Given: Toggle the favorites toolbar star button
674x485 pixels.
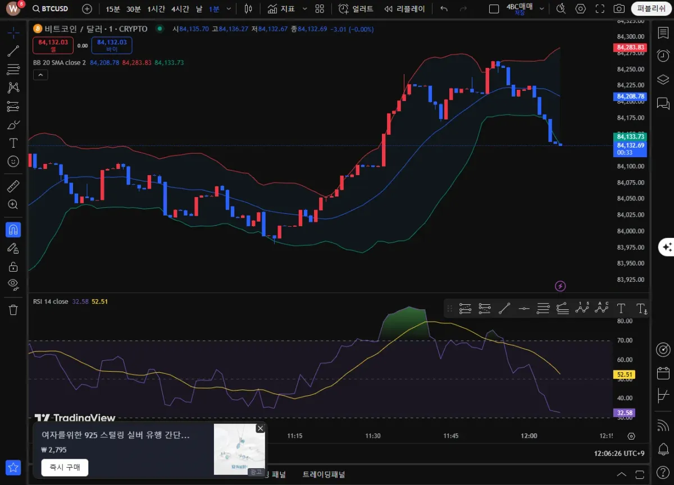Looking at the screenshot, I should [13, 467].
